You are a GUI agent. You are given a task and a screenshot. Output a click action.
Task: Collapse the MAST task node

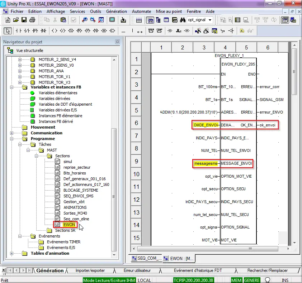coord(28,150)
